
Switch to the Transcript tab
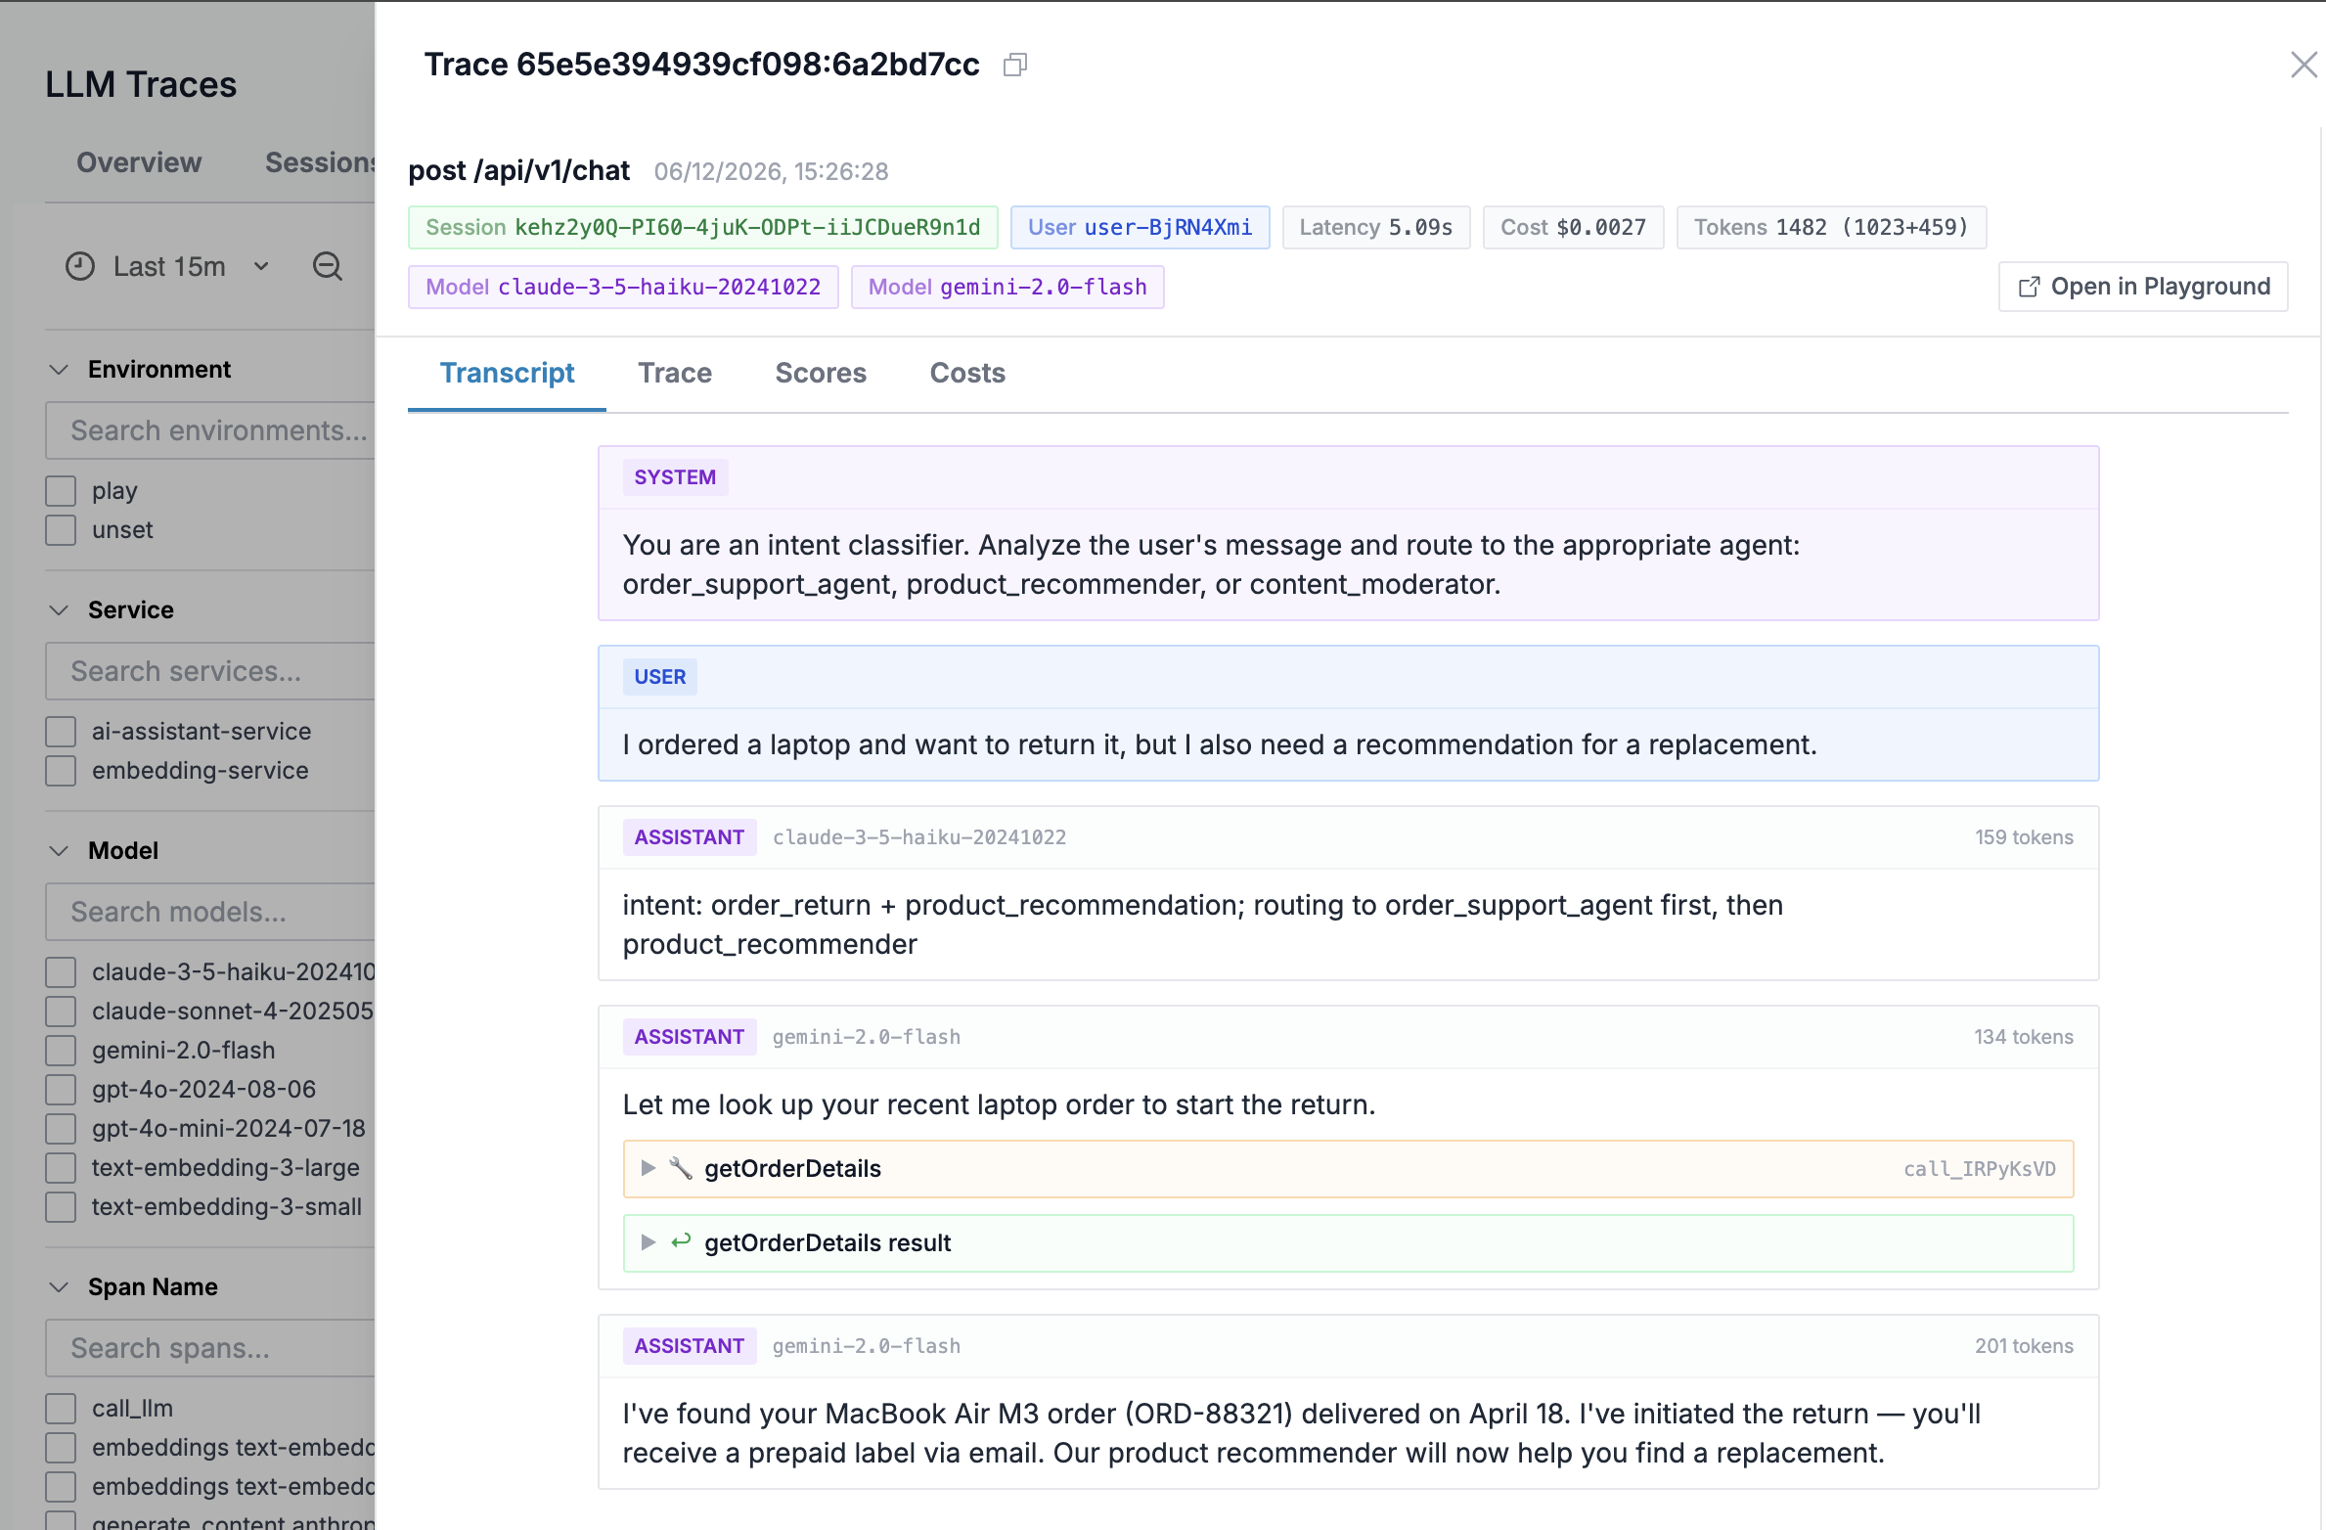[507, 374]
